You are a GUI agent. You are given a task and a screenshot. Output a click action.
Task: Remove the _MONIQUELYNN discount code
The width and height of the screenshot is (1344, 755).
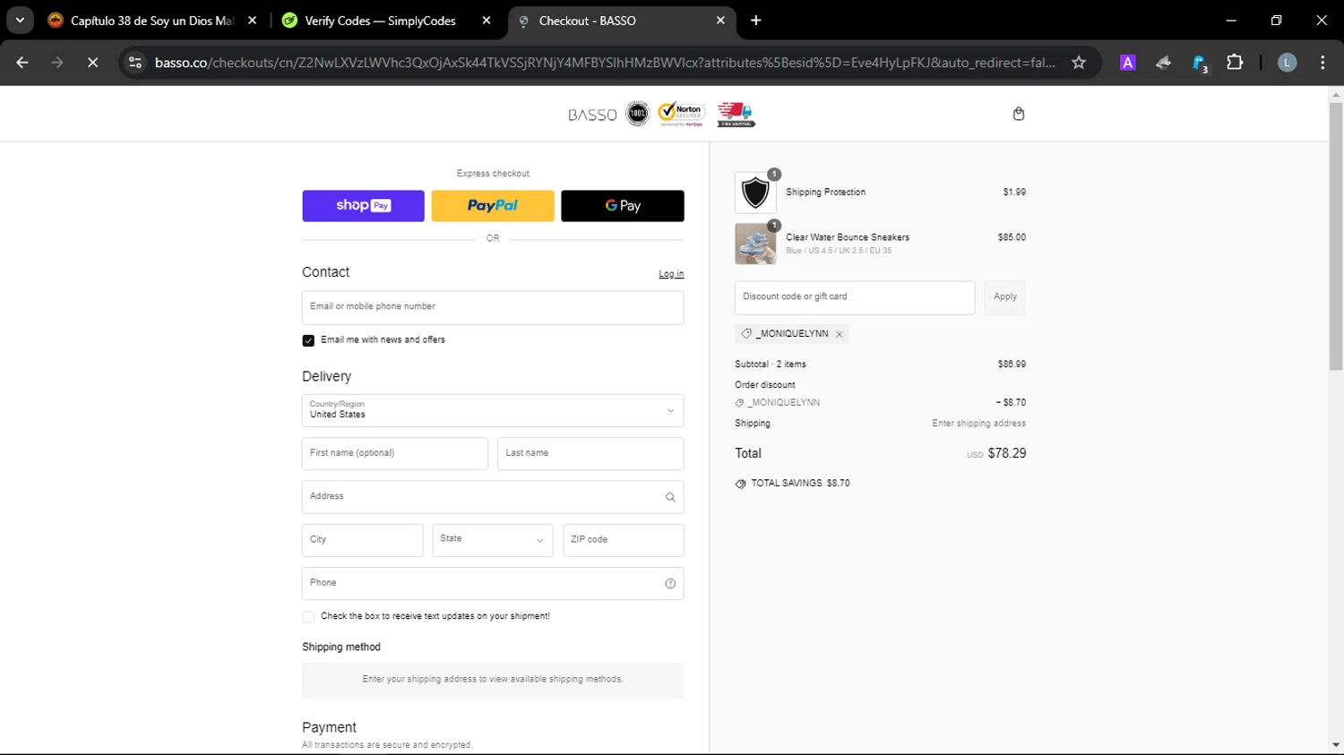840,334
